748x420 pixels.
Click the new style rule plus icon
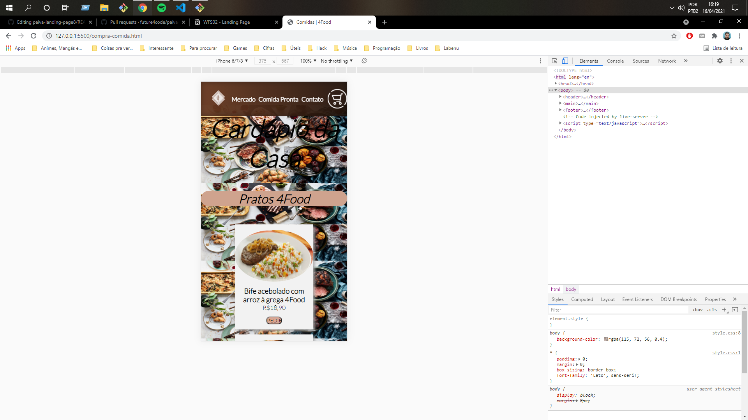click(x=724, y=310)
